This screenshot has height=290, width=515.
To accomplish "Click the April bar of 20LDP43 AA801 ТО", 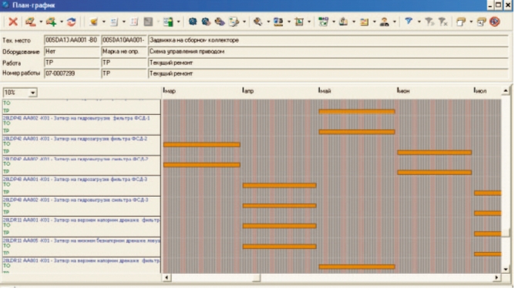I will tap(280, 185).
